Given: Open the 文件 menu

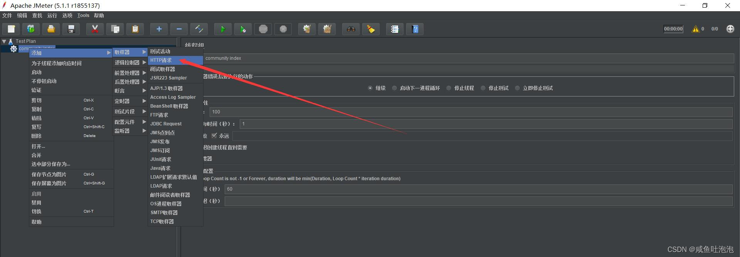Looking at the screenshot, I should click(x=7, y=15).
